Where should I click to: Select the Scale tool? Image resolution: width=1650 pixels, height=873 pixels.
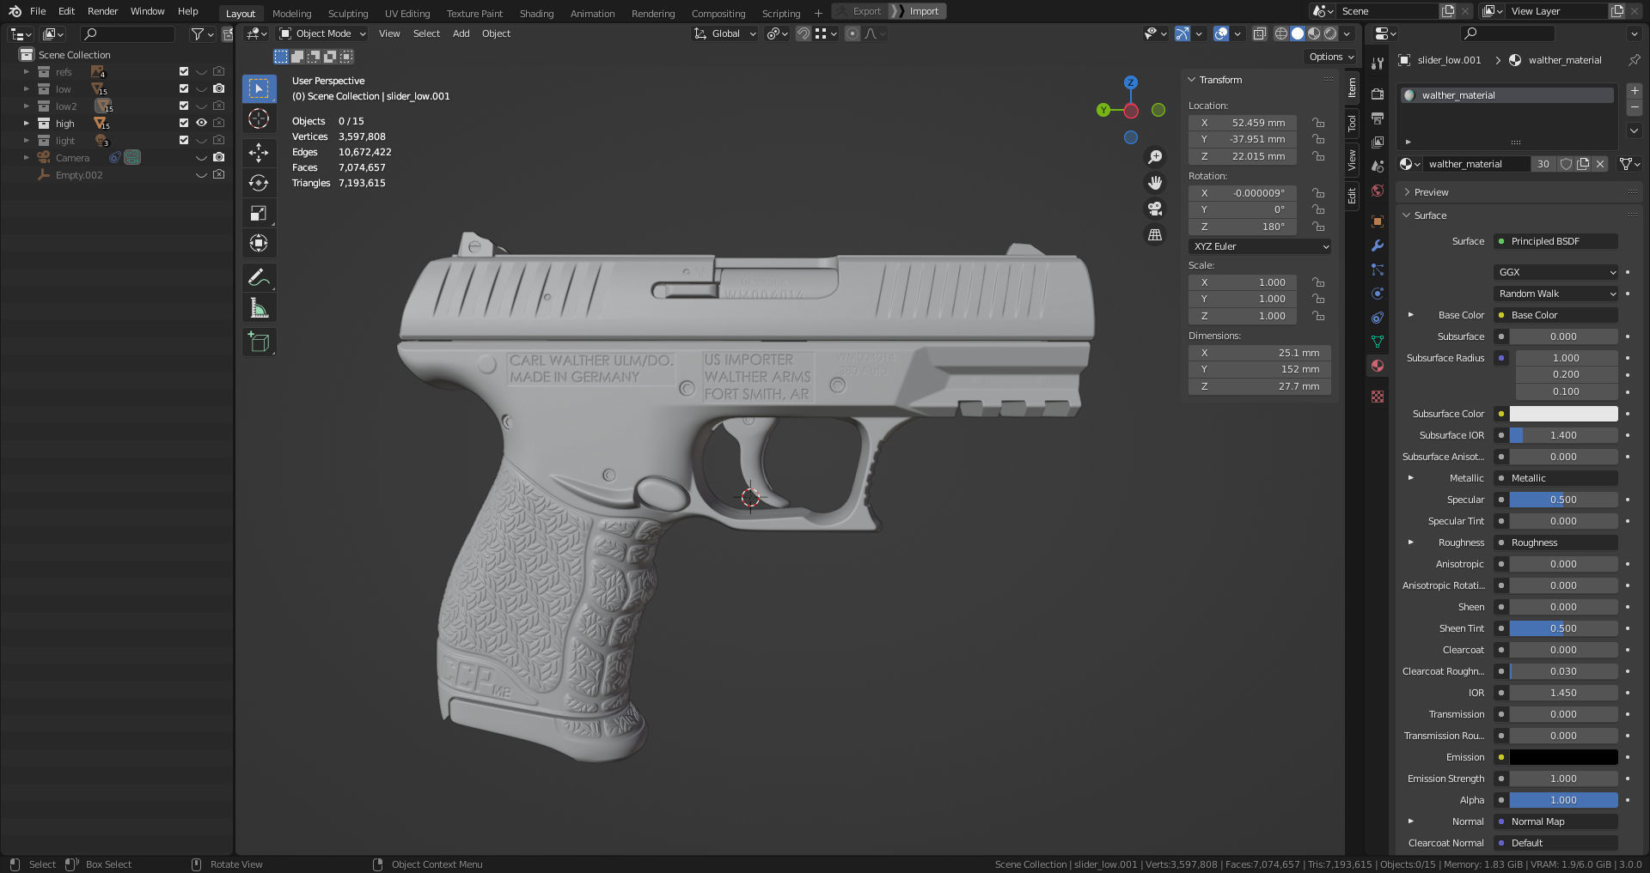[259, 213]
